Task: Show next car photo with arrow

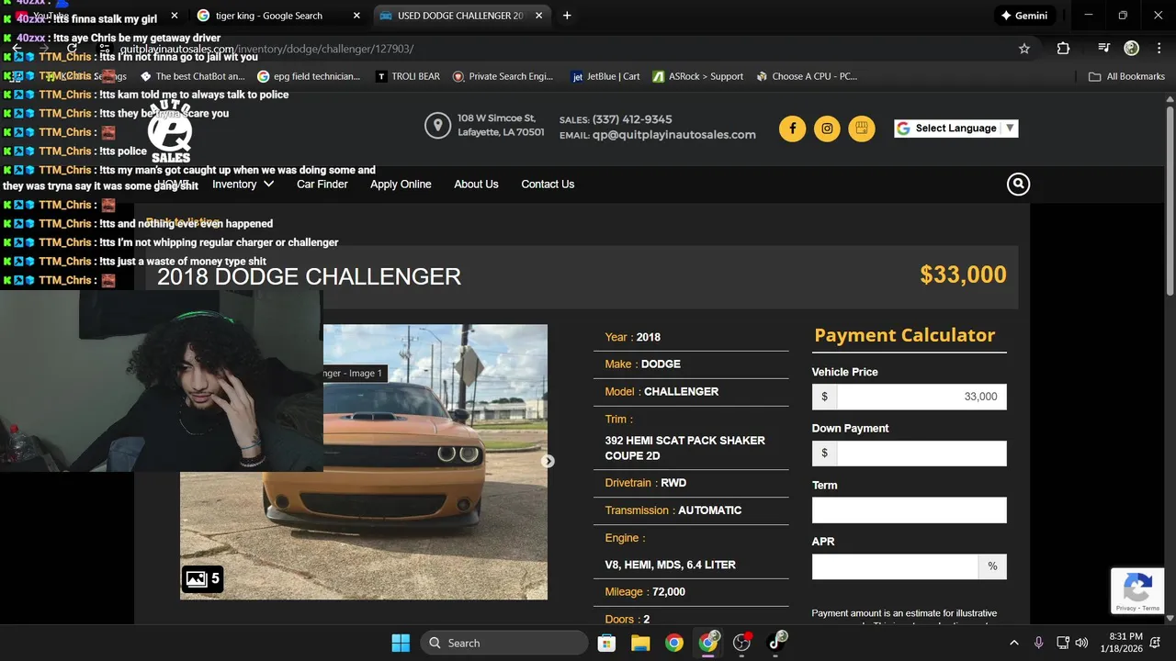Action: 548,461
